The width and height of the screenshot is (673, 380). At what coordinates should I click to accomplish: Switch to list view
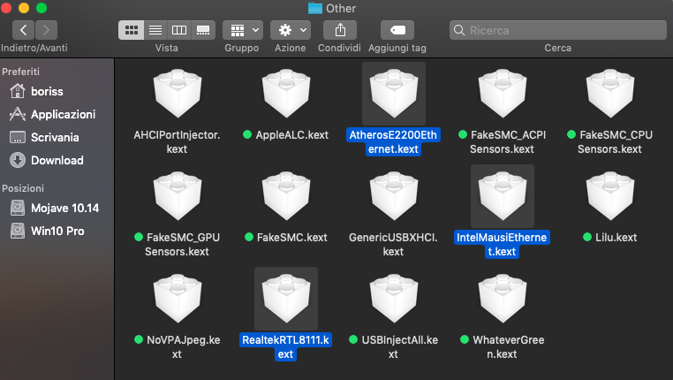(x=155, y=30)
